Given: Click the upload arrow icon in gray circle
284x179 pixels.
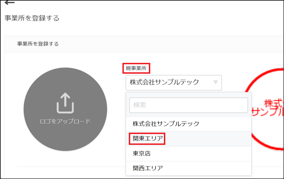Looking at the screenshot, I should (65, 103).
